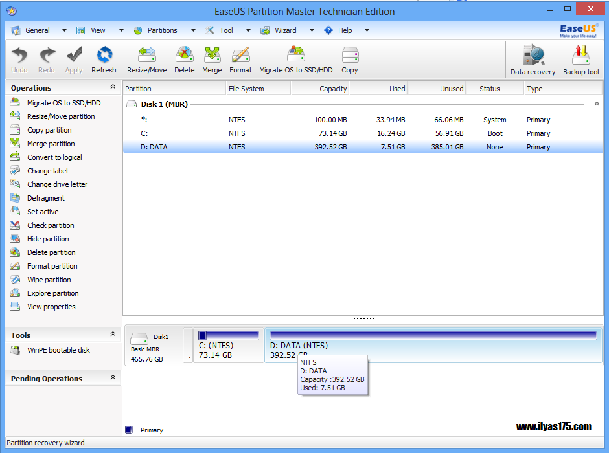Select the D: DATA partition row
The height and width of the screenshot is (453, 609).
(363, 147)
